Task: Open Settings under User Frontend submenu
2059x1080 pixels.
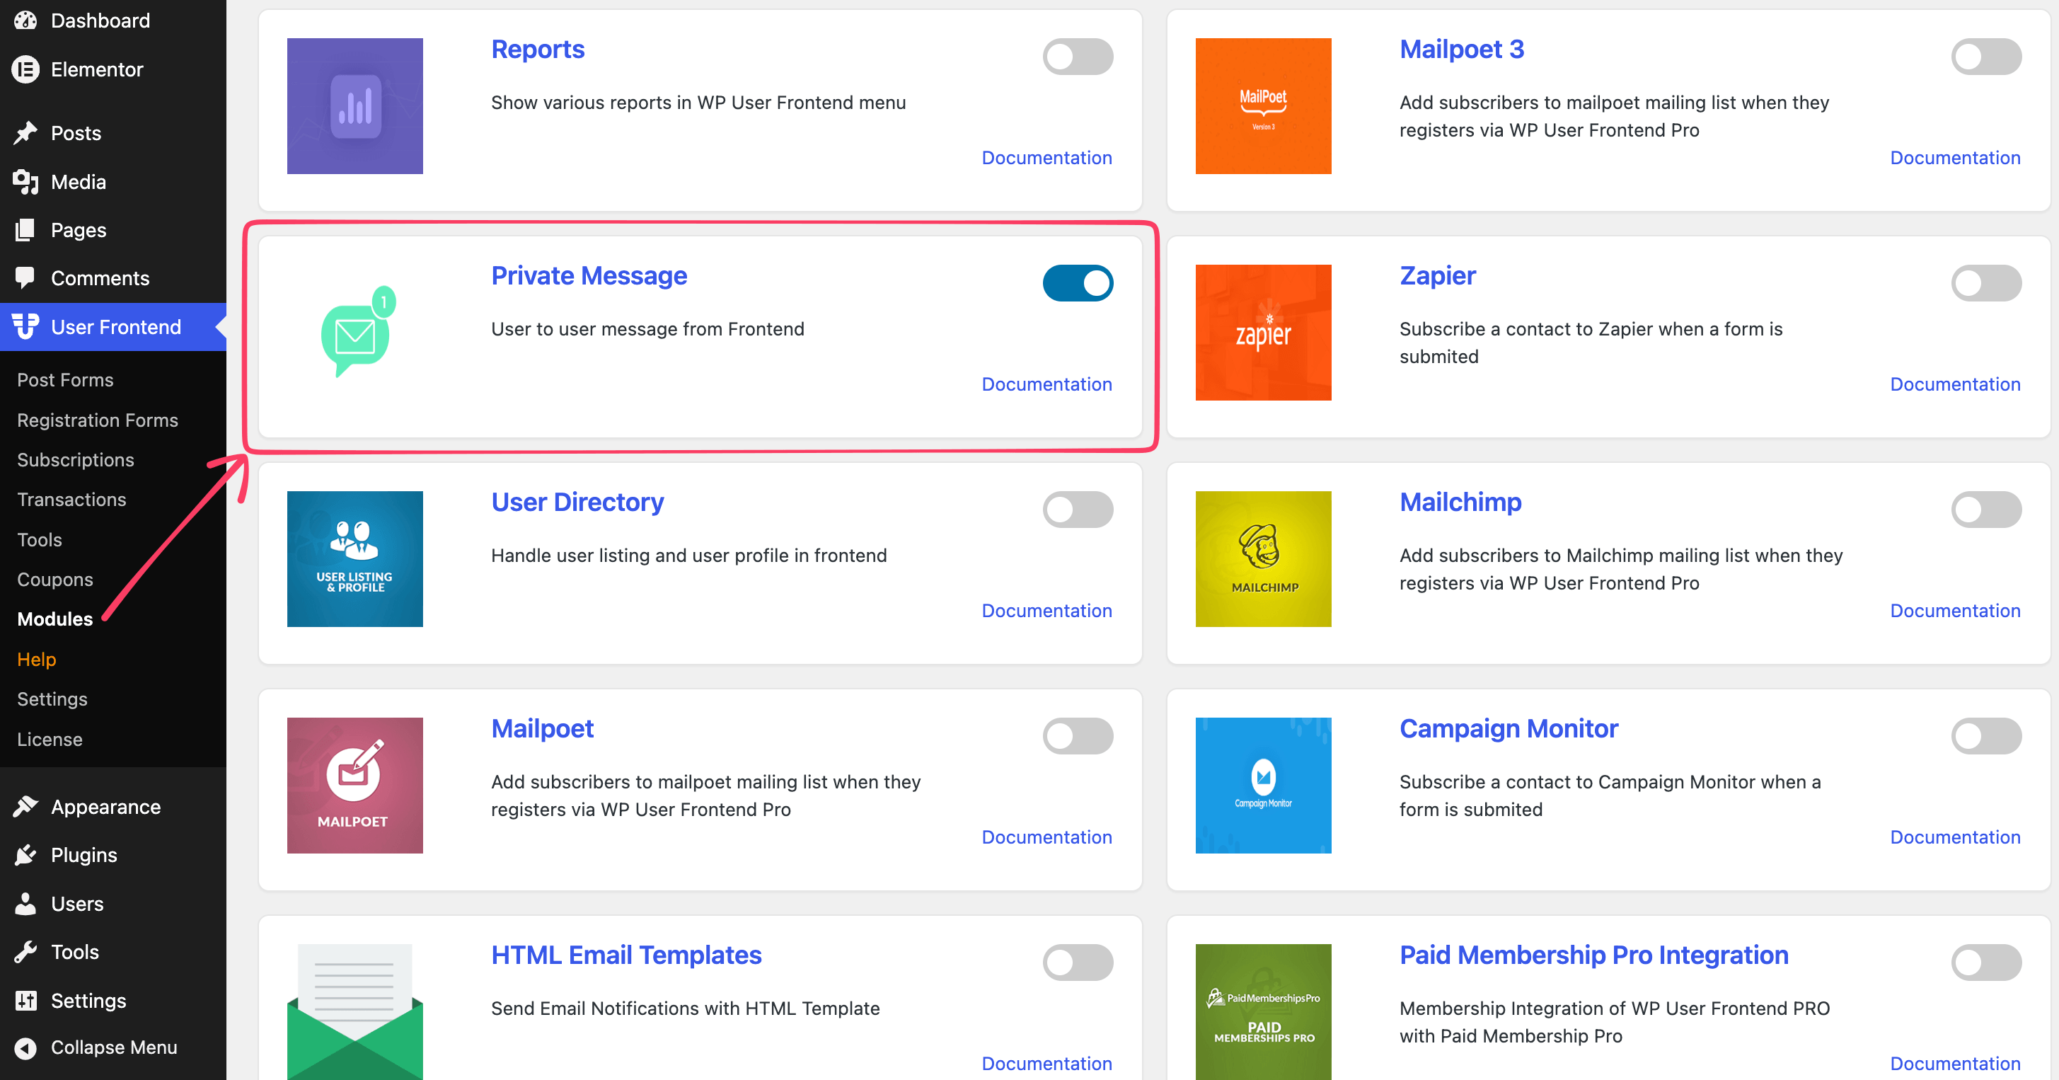Action: click(53, 699)
